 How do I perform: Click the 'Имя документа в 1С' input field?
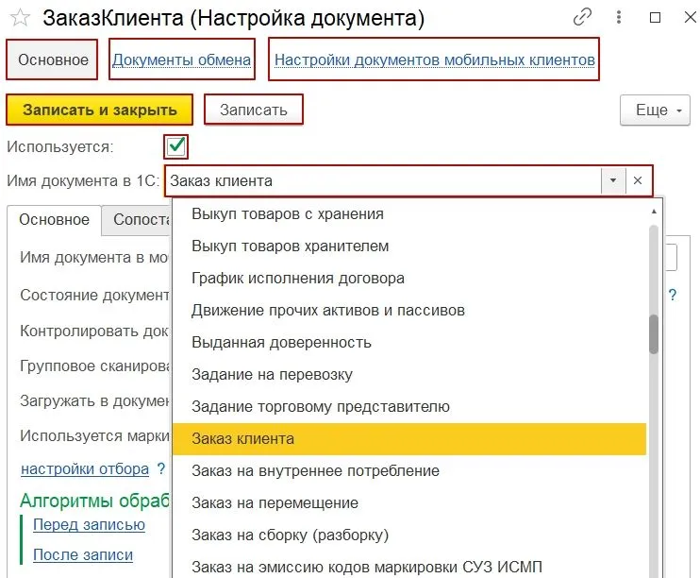pos(382,180)
